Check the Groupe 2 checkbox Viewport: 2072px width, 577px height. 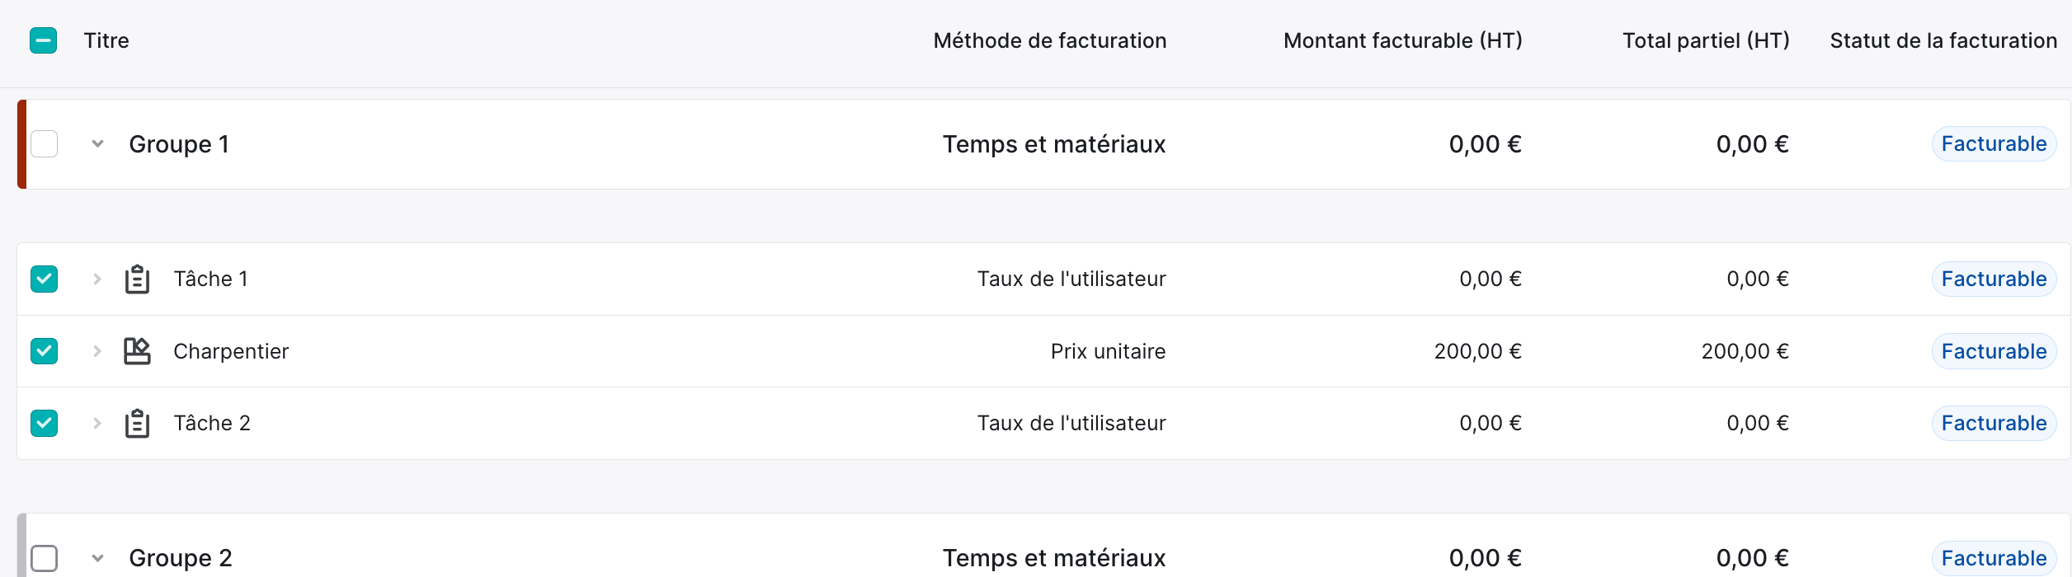pos(44,558)
